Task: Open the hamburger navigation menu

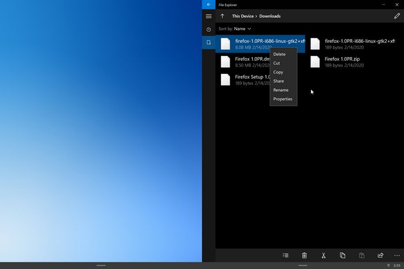Action: [209, 16]
